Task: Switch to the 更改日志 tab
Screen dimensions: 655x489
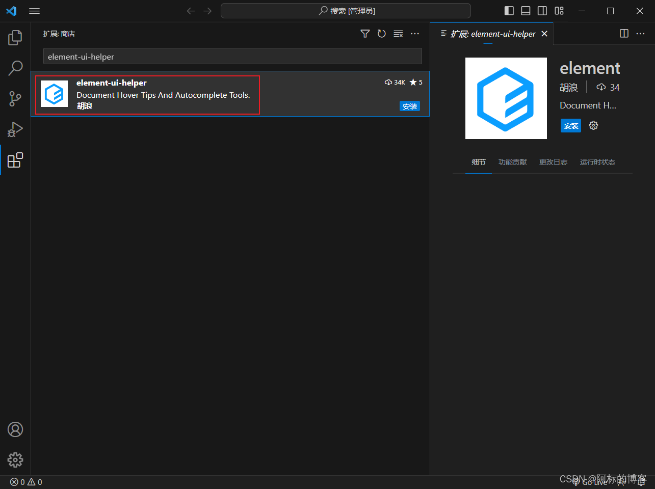Action: (553, 162)
